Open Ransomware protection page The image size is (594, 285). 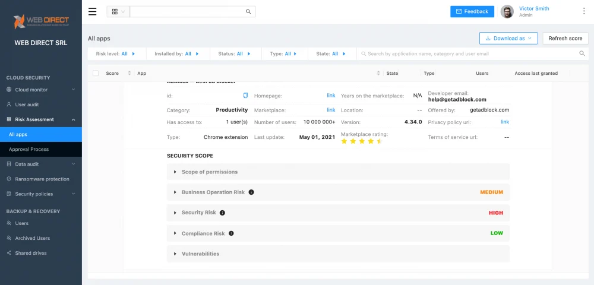[x=41, y=179]
